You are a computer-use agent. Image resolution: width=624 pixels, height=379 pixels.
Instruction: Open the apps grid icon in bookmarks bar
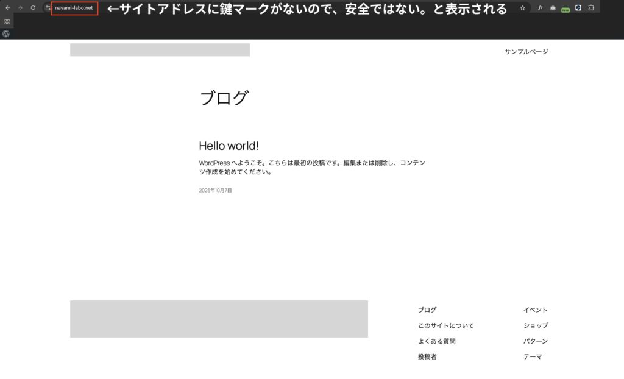coord(7,21)
